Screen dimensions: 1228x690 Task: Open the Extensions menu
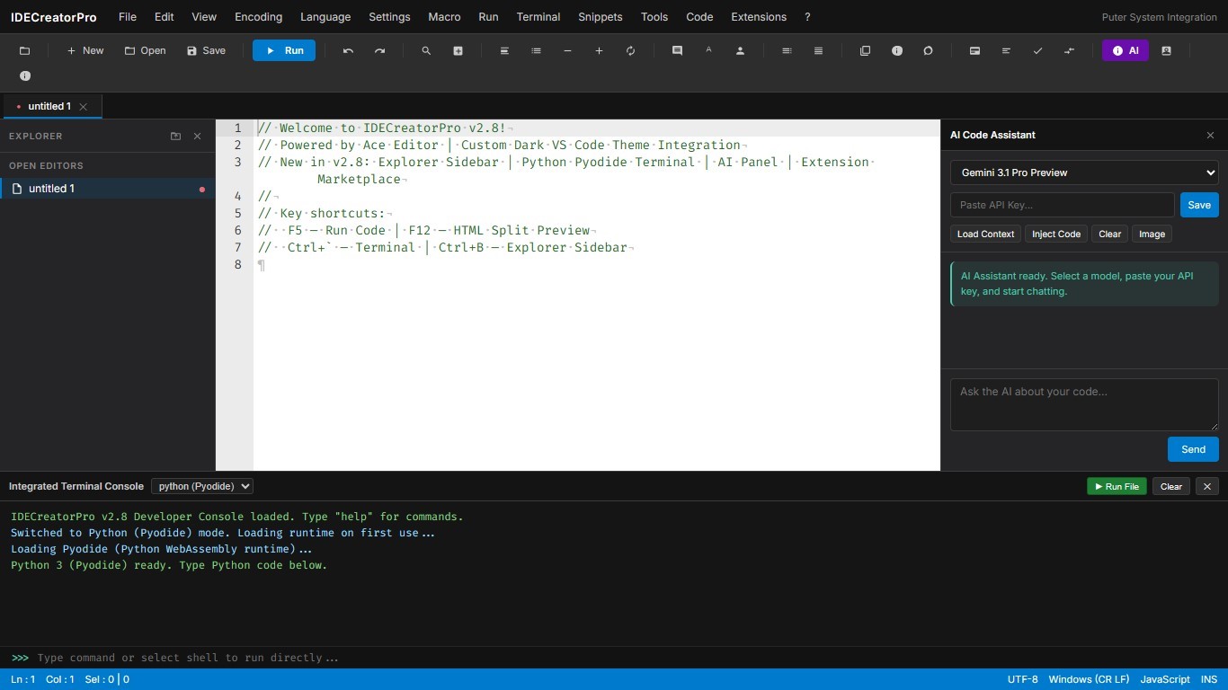tap(759, 17)
